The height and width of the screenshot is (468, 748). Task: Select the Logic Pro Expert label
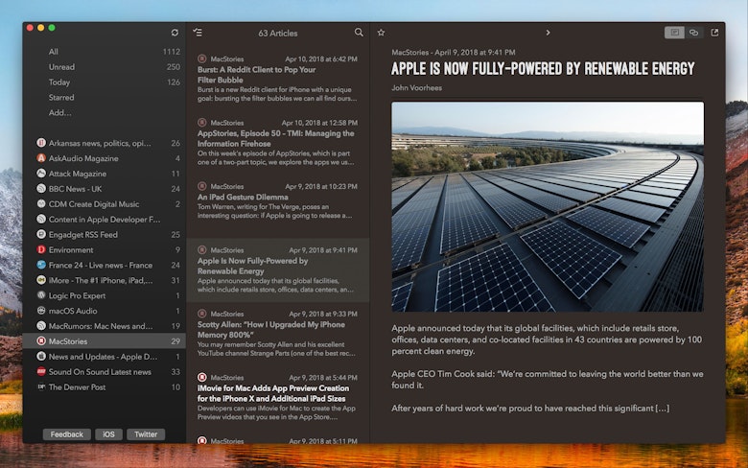point(77,295)
